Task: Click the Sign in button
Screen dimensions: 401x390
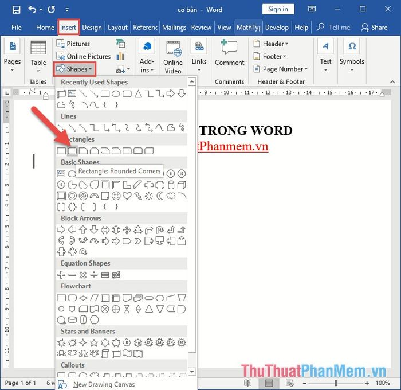Action: 278,10
